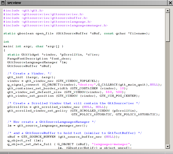Viewport: 173px width, 154px height.
Task: Click the 'Create a Scrolled Window' comment
Action: [73, 103]
